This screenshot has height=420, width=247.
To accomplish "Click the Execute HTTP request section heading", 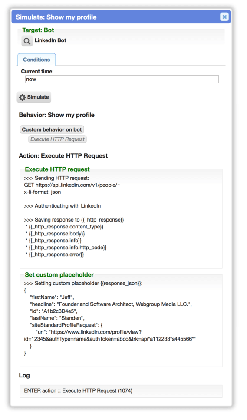I will coord(57,169).
